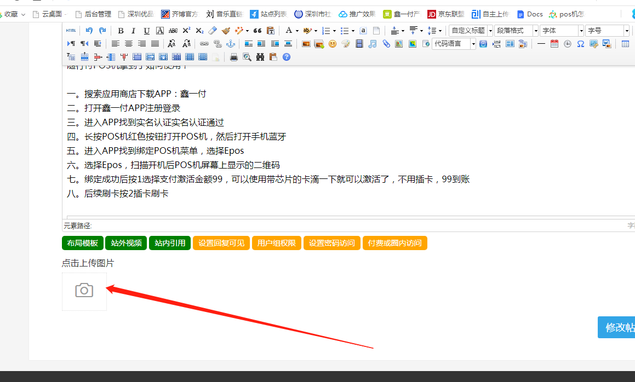The width and height of the screenshot is (635, 382).
Task: Insert a hyperlink with the chain icon
Action: [x=204, y=44]
